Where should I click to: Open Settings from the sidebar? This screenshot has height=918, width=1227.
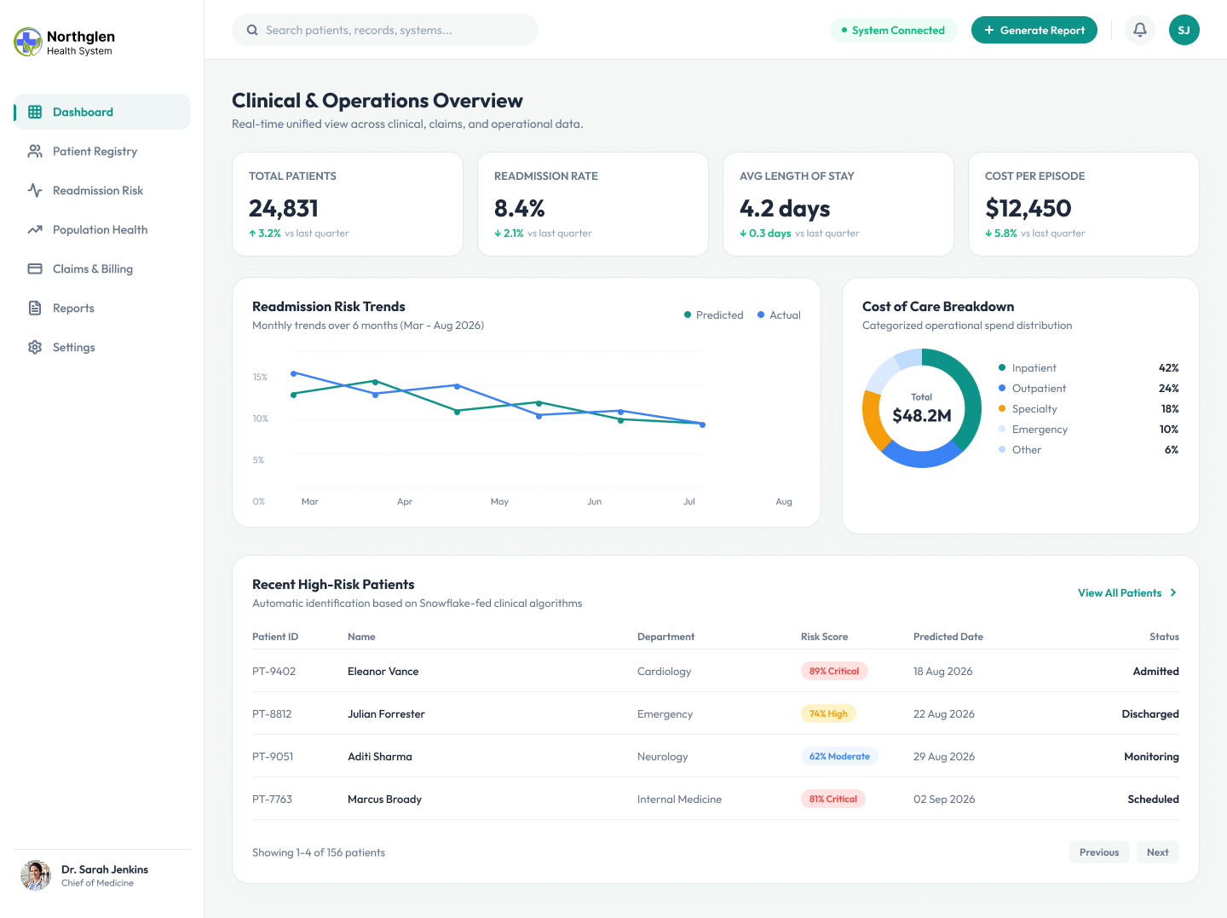(102, 347)
